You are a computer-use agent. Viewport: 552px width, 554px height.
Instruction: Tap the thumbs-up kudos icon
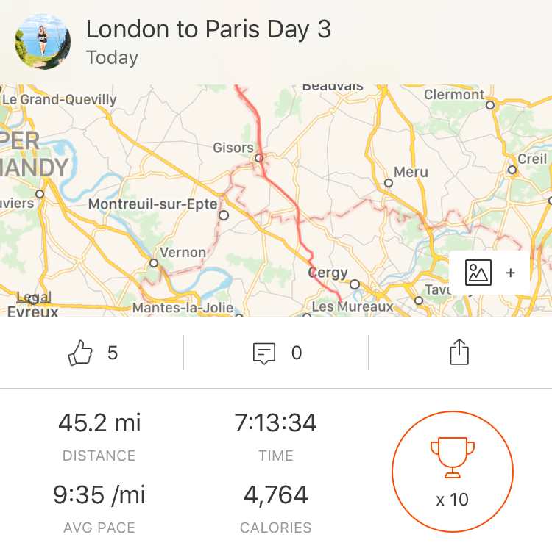(80, 353)
